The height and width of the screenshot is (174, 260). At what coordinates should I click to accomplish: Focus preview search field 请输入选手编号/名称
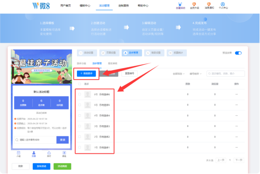coord(35,140)
